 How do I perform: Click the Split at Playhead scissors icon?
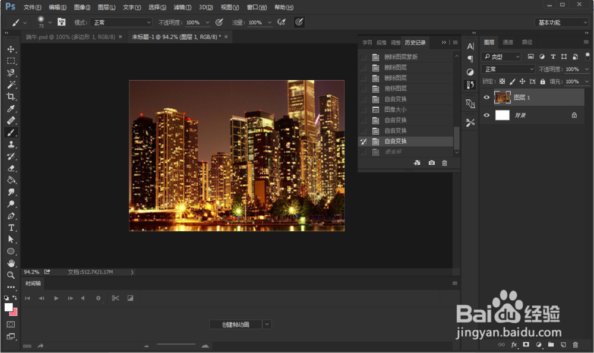point(116,298)
